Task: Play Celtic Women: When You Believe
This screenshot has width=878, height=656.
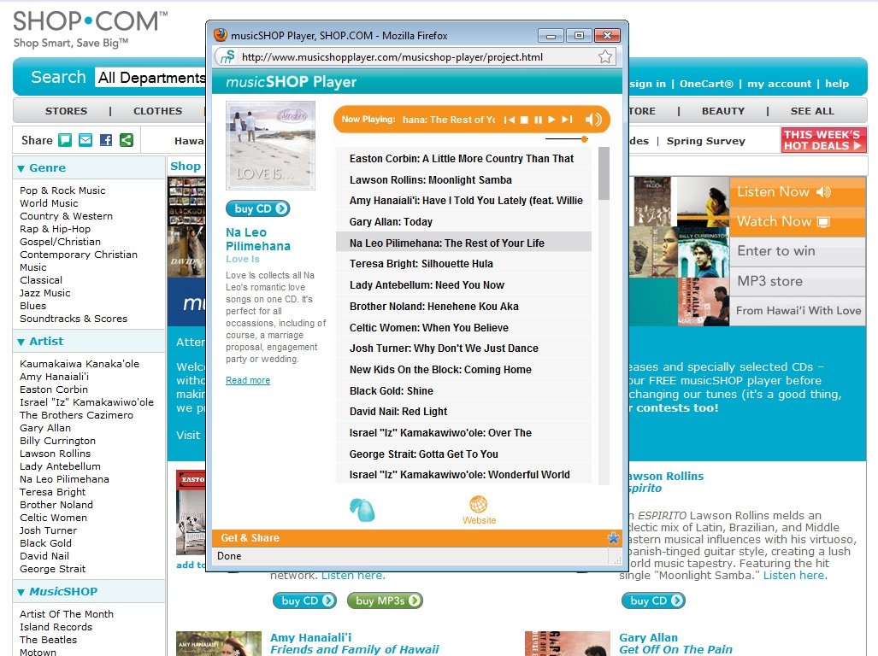Action: click(x=463, y=328)
